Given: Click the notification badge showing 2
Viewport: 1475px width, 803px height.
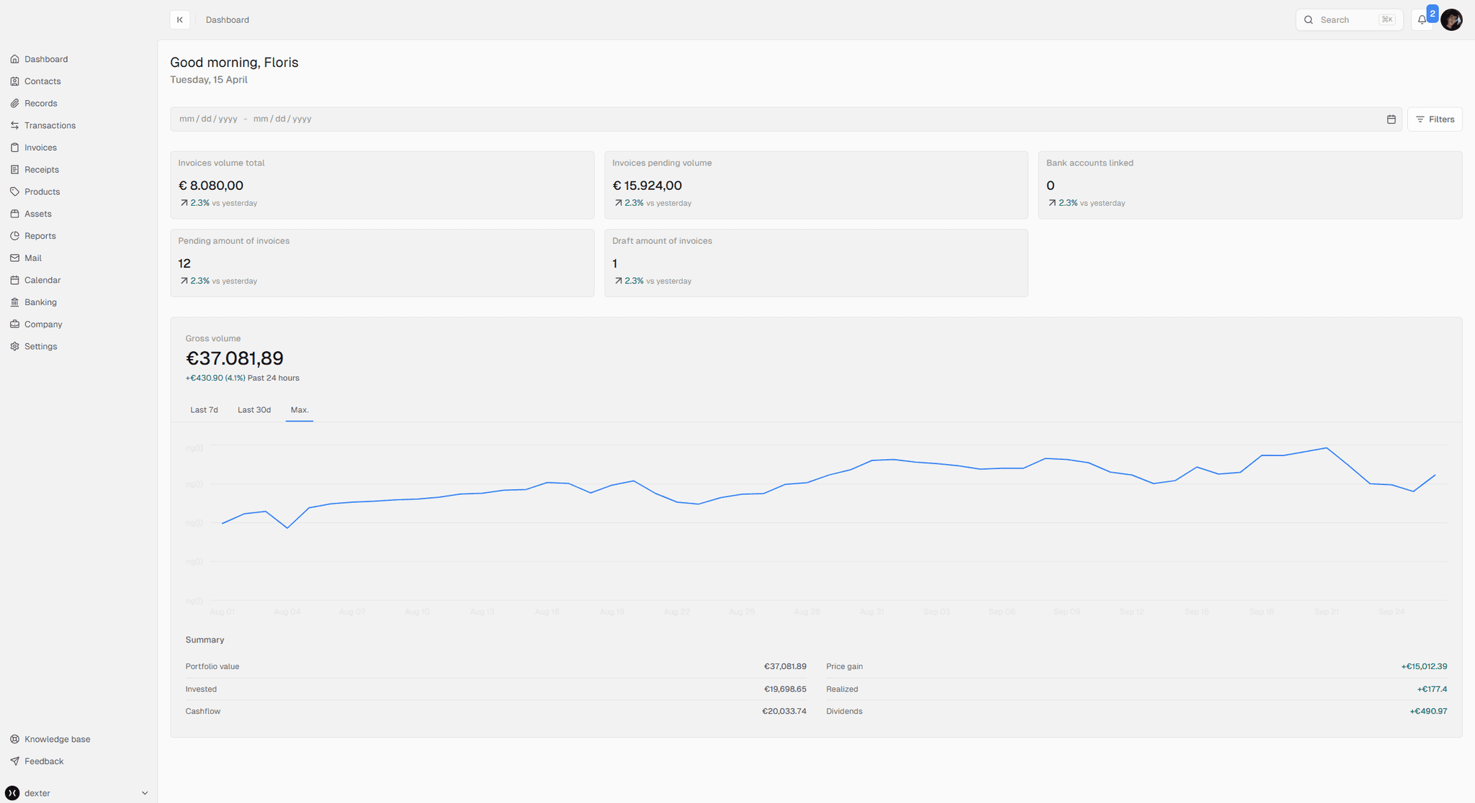Looking at the screenshot, I should click(x=1433, y=14).
